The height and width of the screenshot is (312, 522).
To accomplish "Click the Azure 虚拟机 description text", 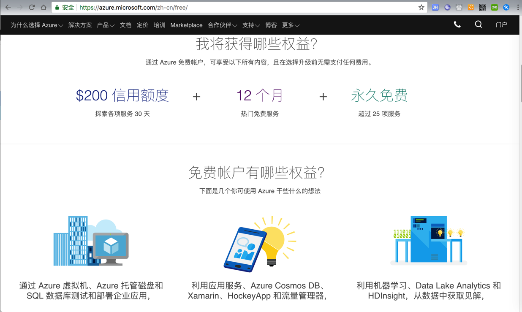I will tap(91, 291).
